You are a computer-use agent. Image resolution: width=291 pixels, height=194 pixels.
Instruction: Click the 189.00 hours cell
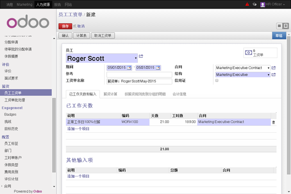tap(184, 122)
